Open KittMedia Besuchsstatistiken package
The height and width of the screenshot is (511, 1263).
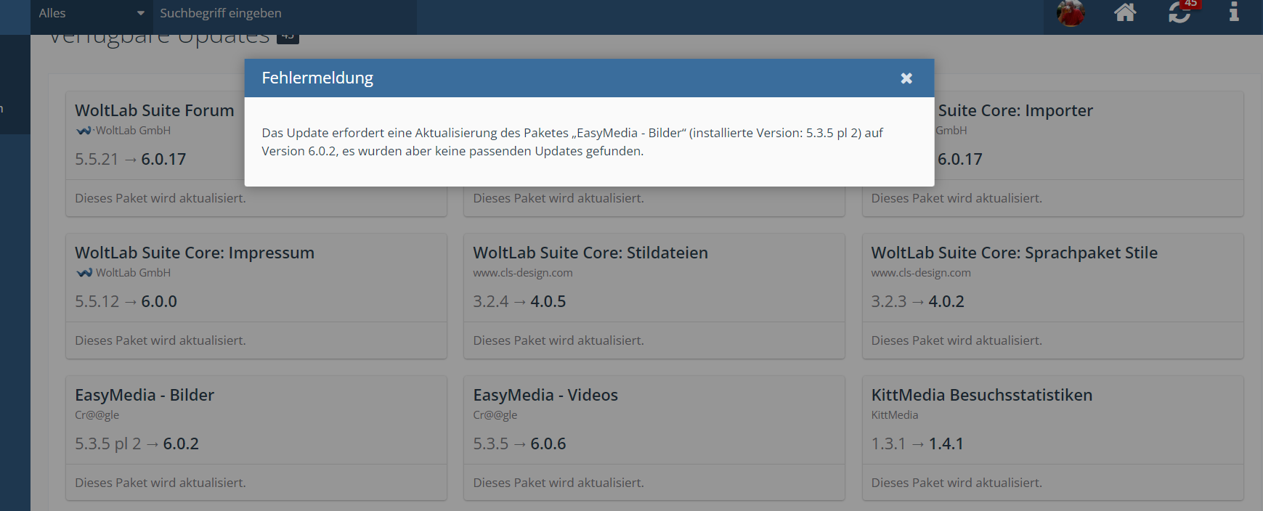pyautogui.click(x=981, y=395)
